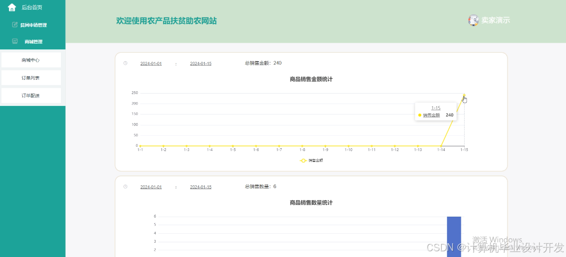Click the 总销售金额: 240 text
Image resolution: width=566 pixels, height=257 pixels.
263,63
